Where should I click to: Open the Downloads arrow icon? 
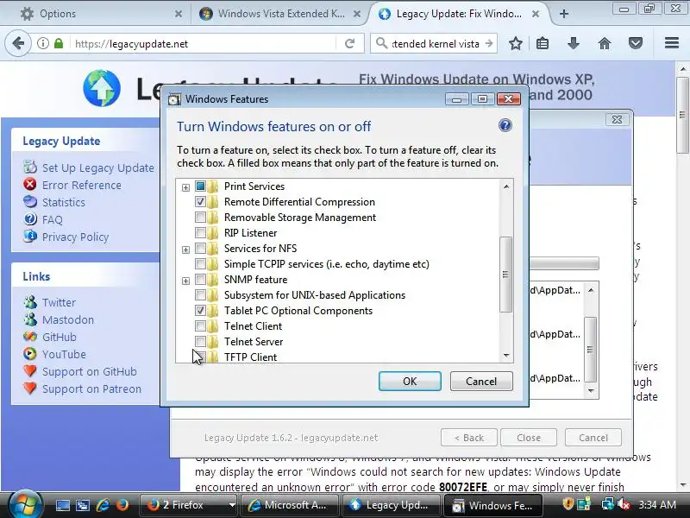pyautogui.click(x=573, y=43)
